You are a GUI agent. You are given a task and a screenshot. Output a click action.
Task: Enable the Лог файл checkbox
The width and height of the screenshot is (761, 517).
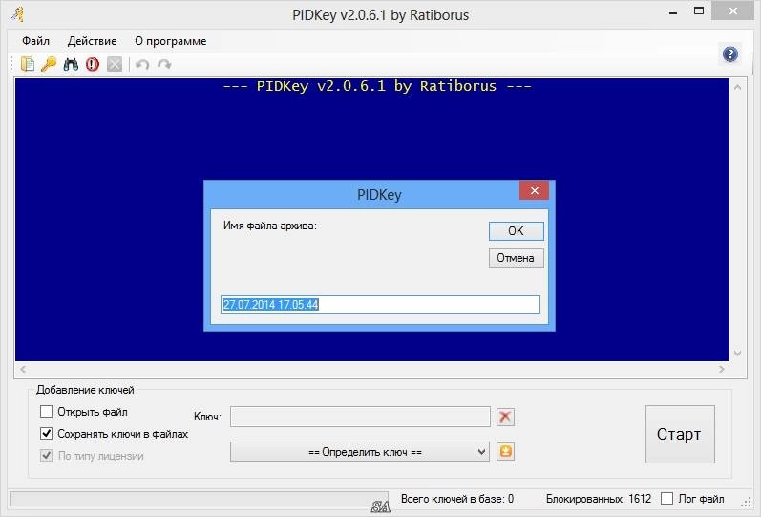[x=667, y=499]
